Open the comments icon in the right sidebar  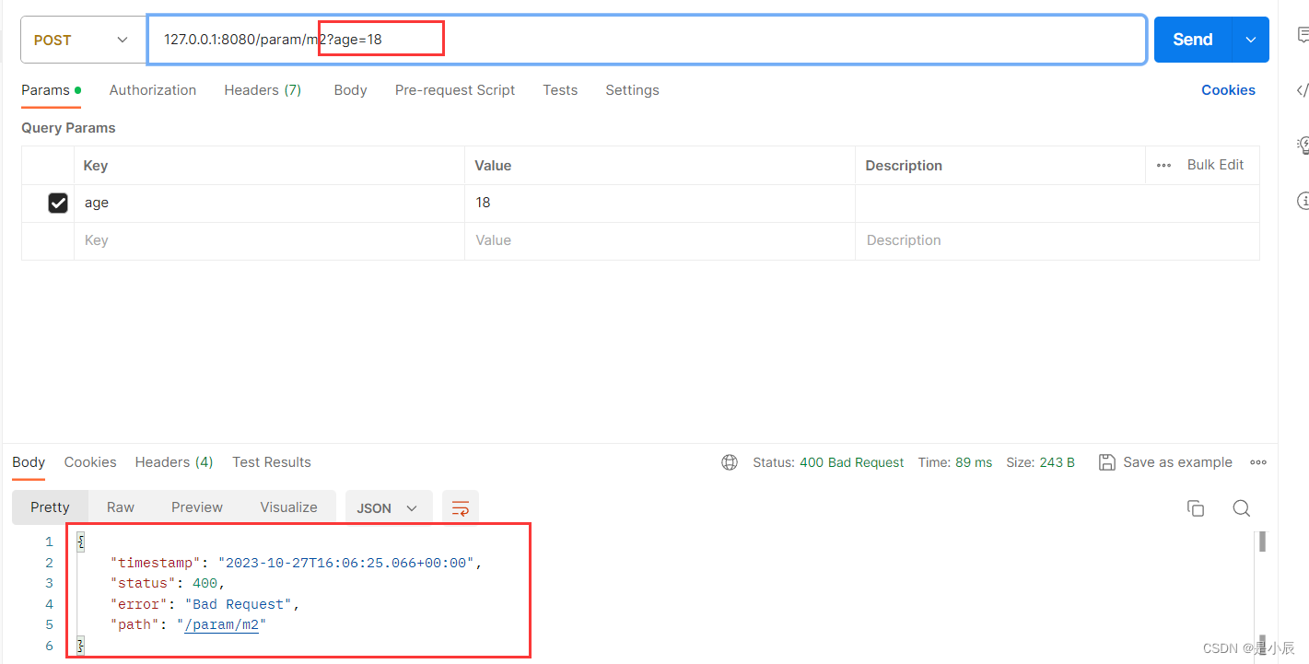[x=1303, y=36]
